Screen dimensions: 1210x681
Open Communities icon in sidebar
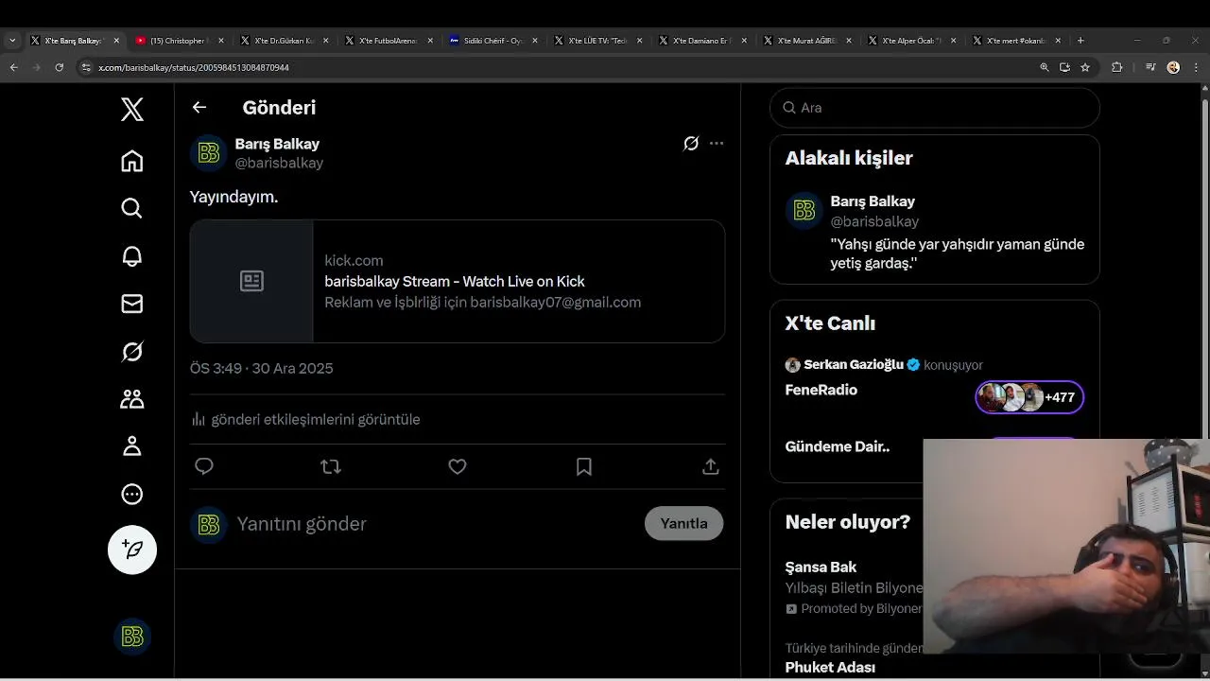coord(132,399)
